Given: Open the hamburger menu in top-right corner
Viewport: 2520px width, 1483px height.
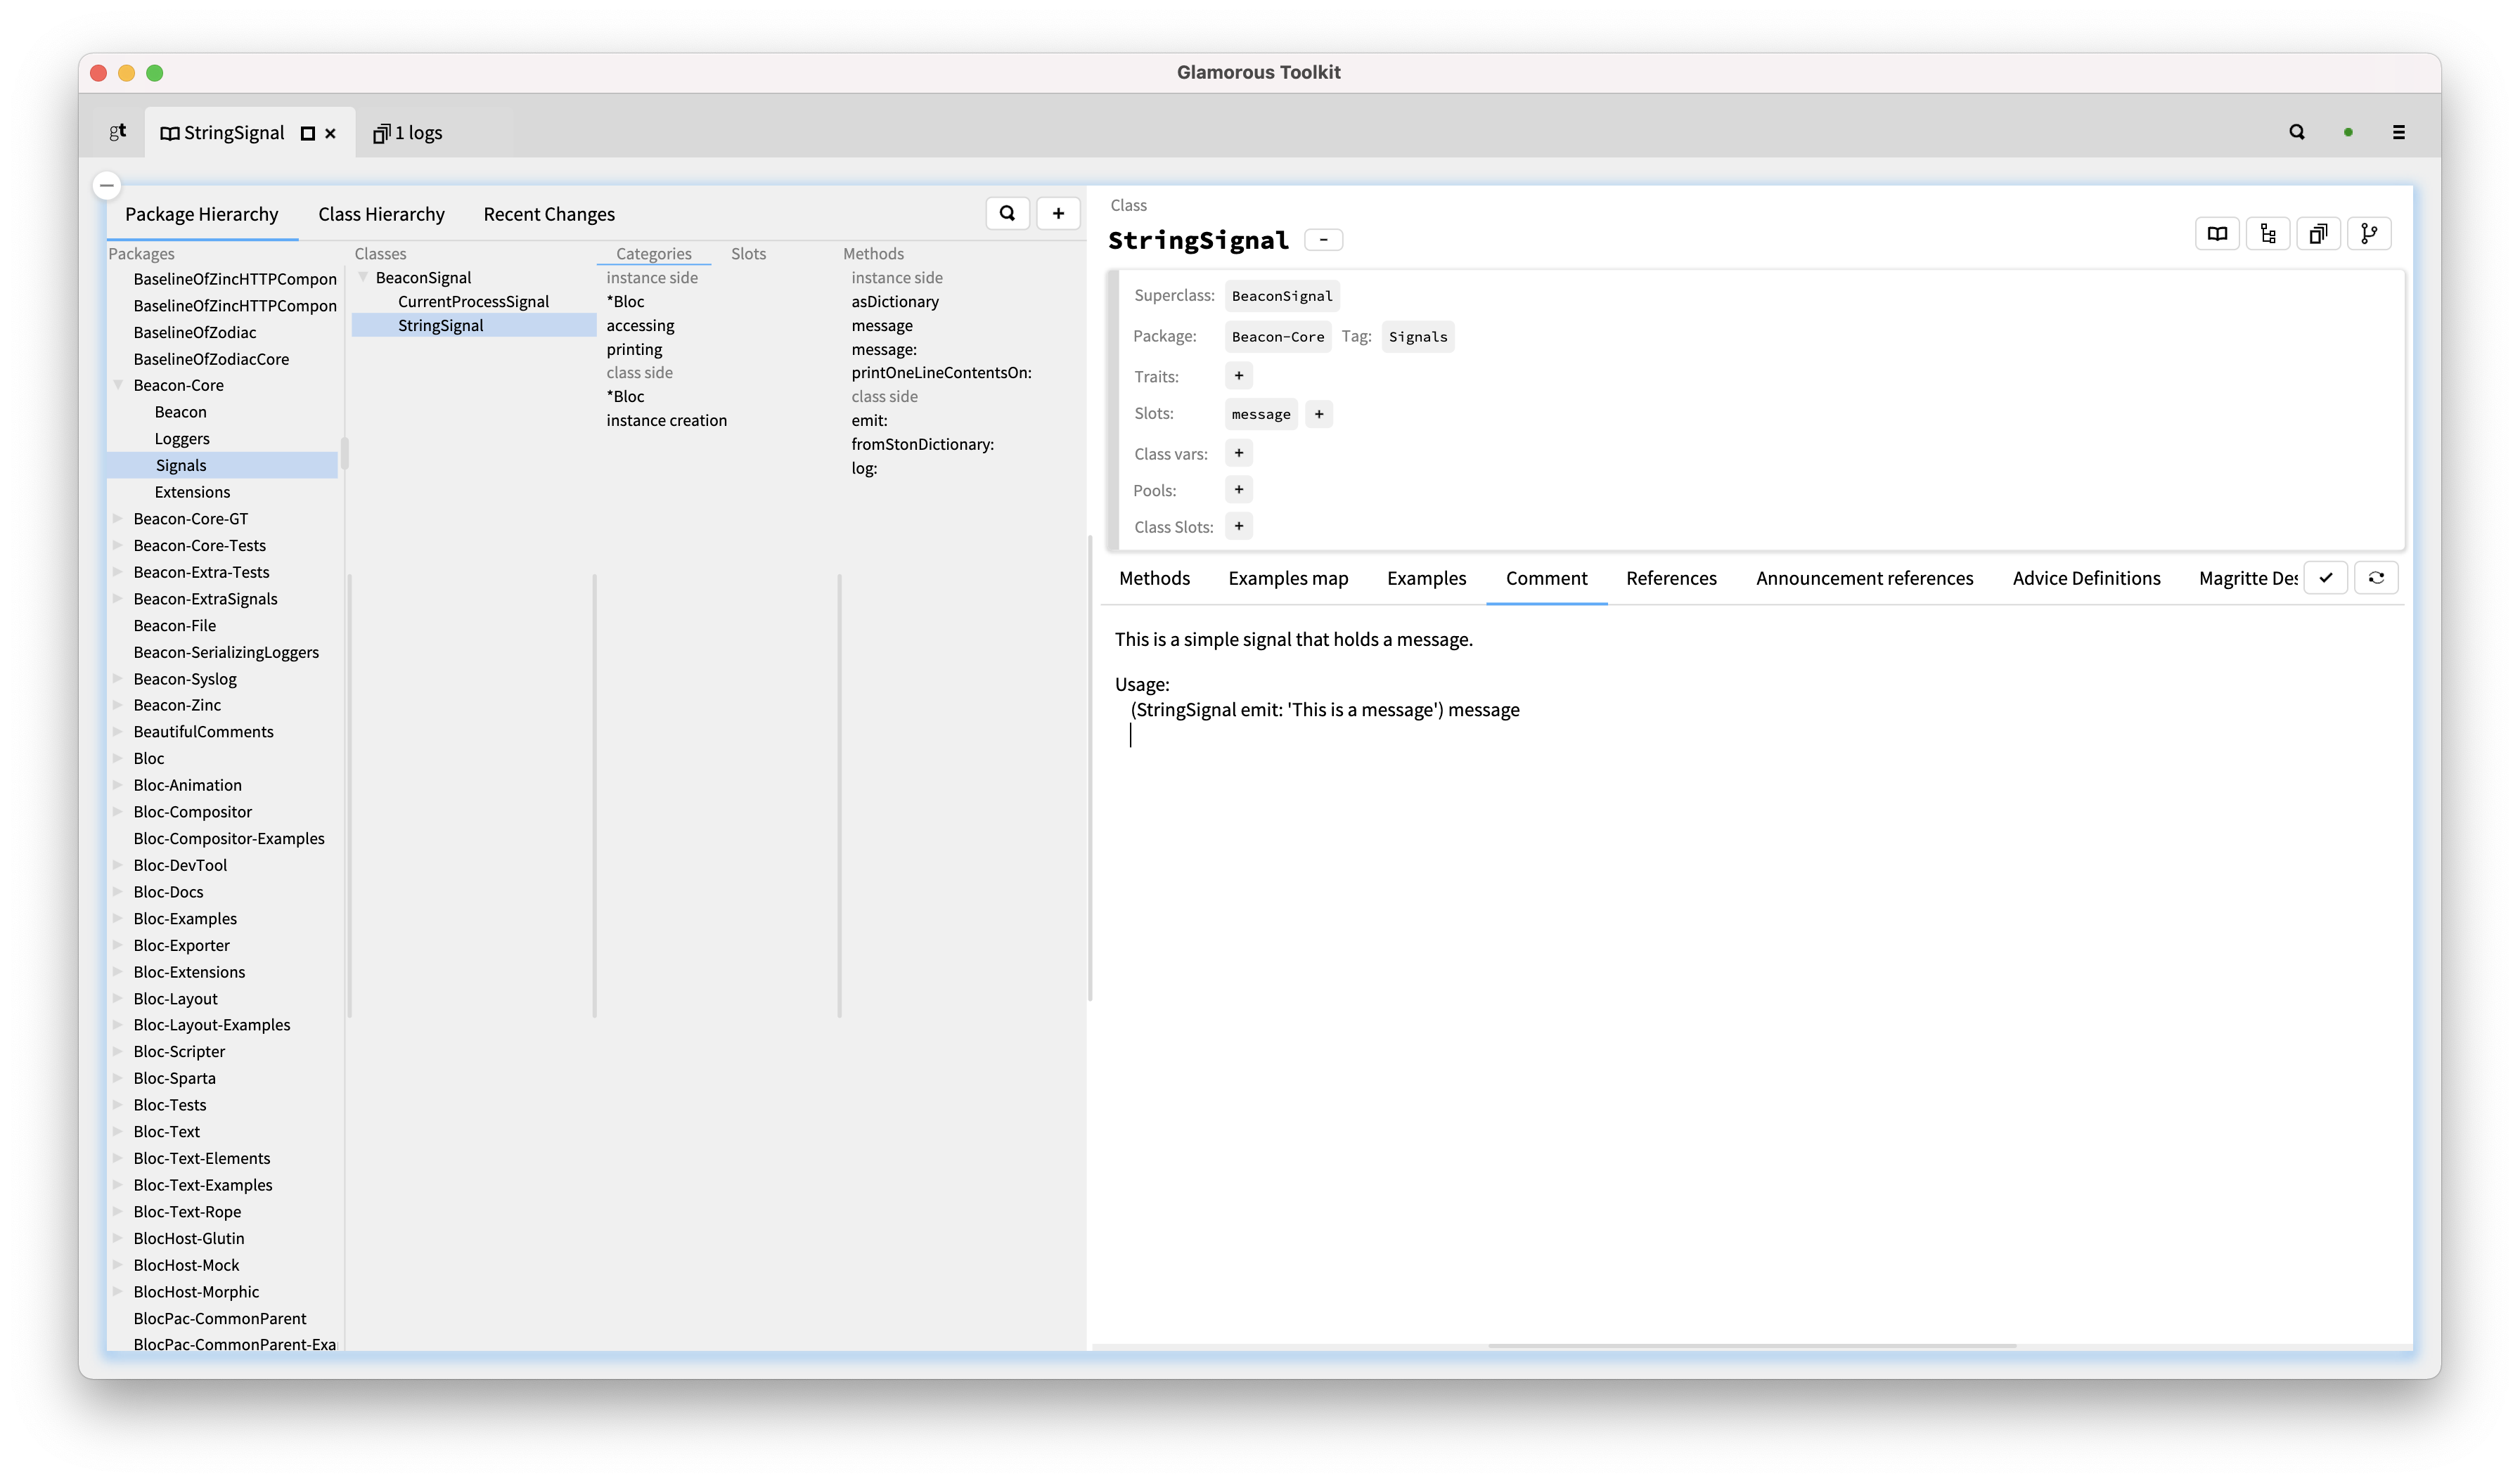Looking at the screenshot, I should [x=2399, y=132].
